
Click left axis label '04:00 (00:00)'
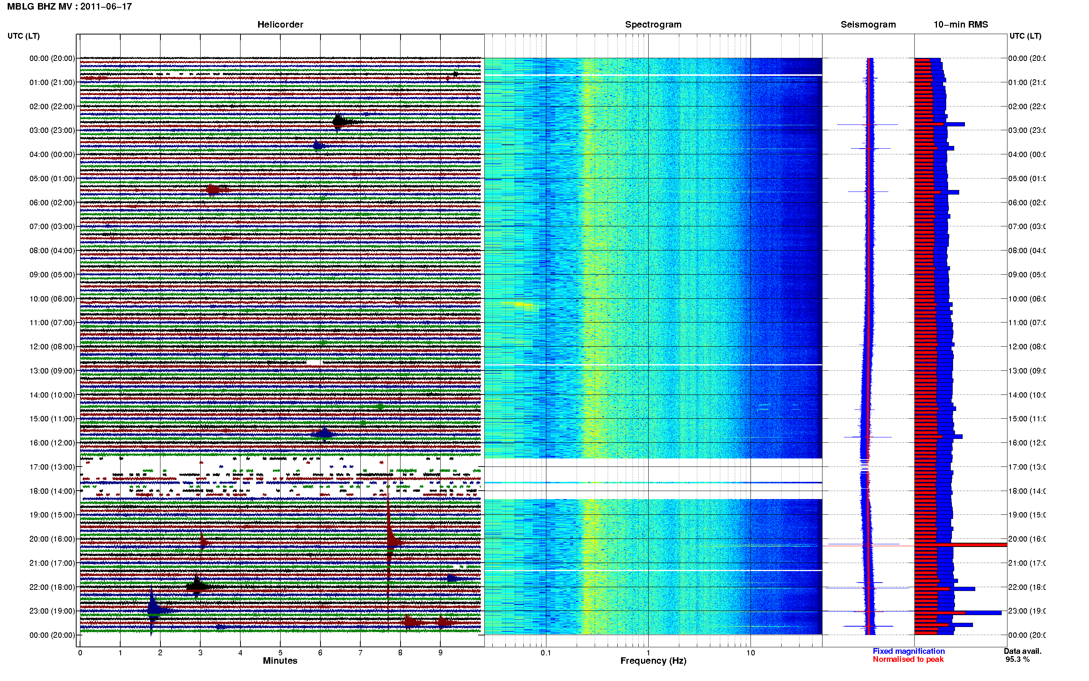click(x=52, y=154)
